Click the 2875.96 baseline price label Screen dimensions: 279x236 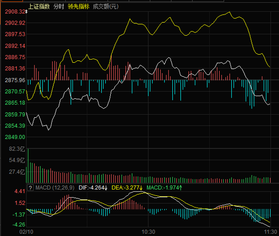point(15,80)
